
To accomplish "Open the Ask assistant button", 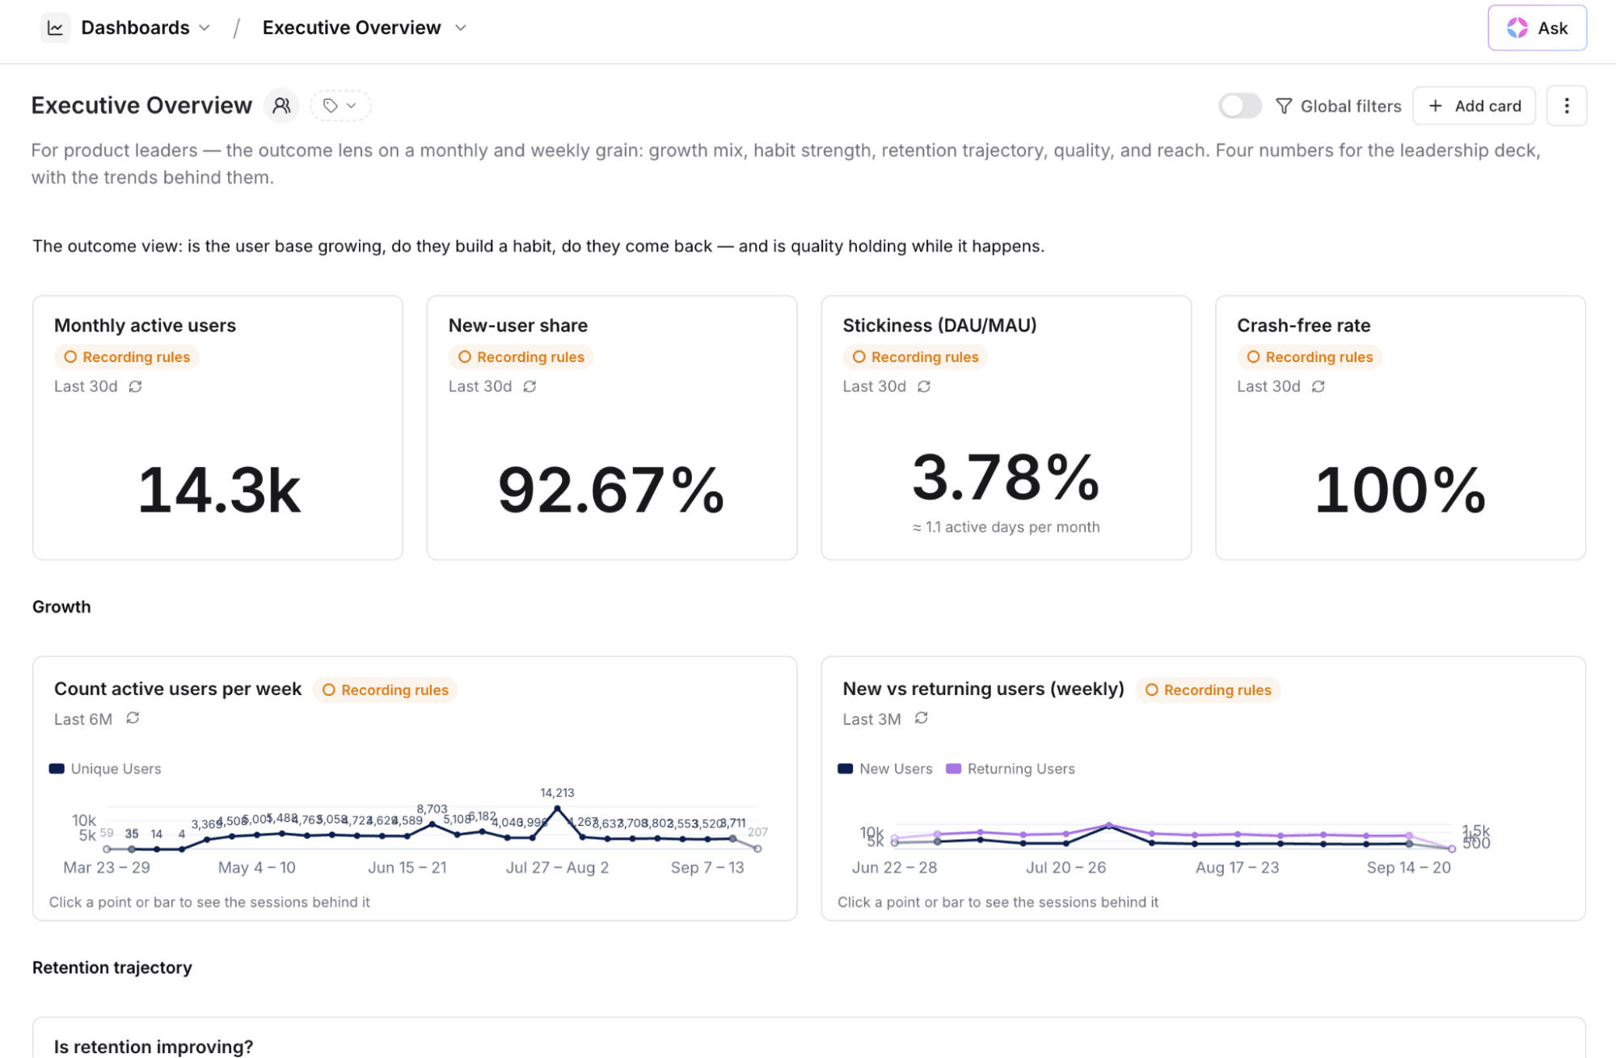I will click(x=1537, y=27).
